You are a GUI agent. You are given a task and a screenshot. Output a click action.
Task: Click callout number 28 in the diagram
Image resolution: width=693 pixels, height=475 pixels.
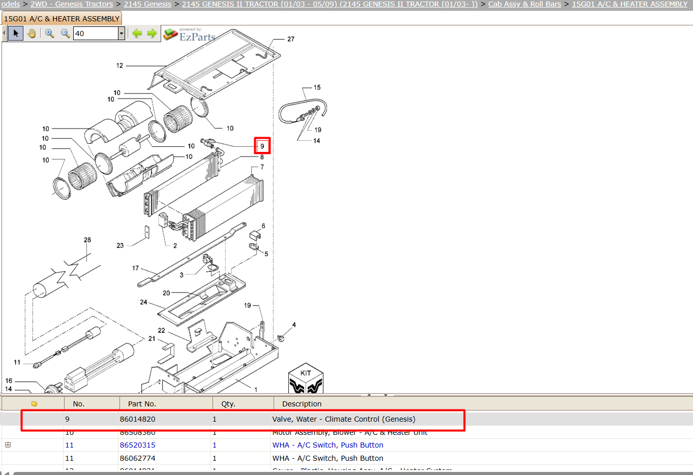87,240
